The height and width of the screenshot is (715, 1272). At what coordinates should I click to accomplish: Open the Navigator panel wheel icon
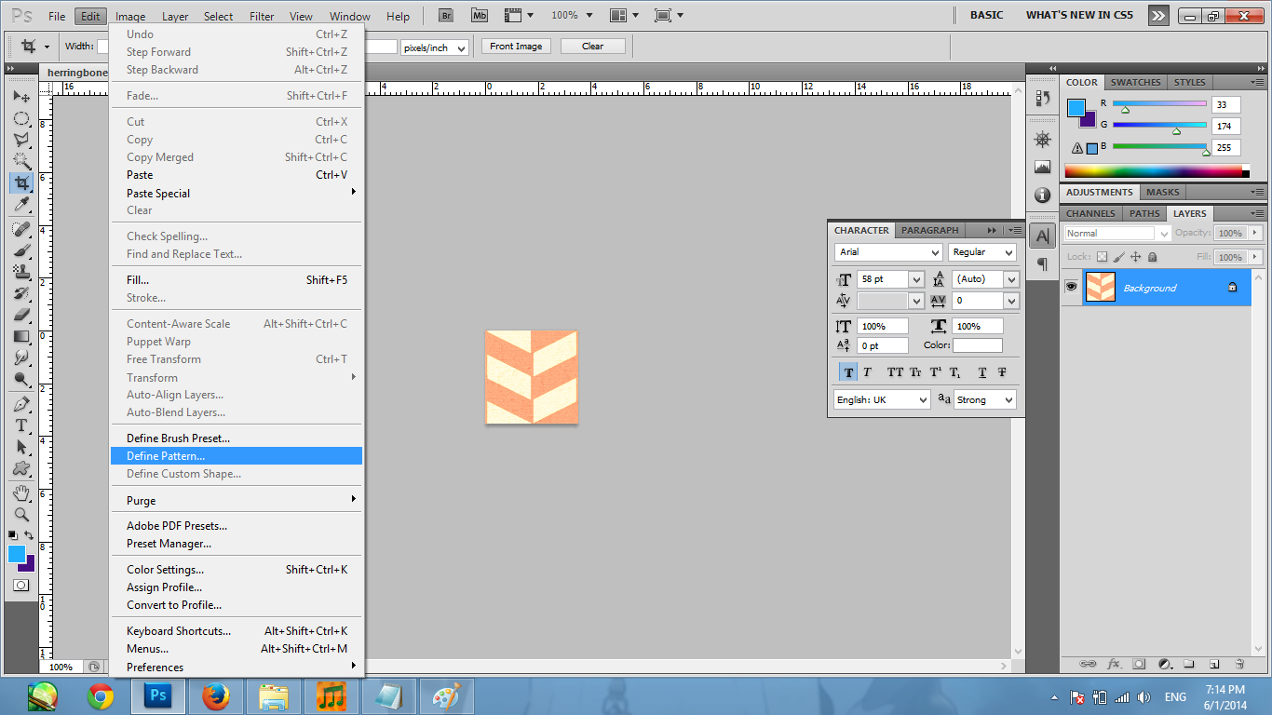[1043, 140]
